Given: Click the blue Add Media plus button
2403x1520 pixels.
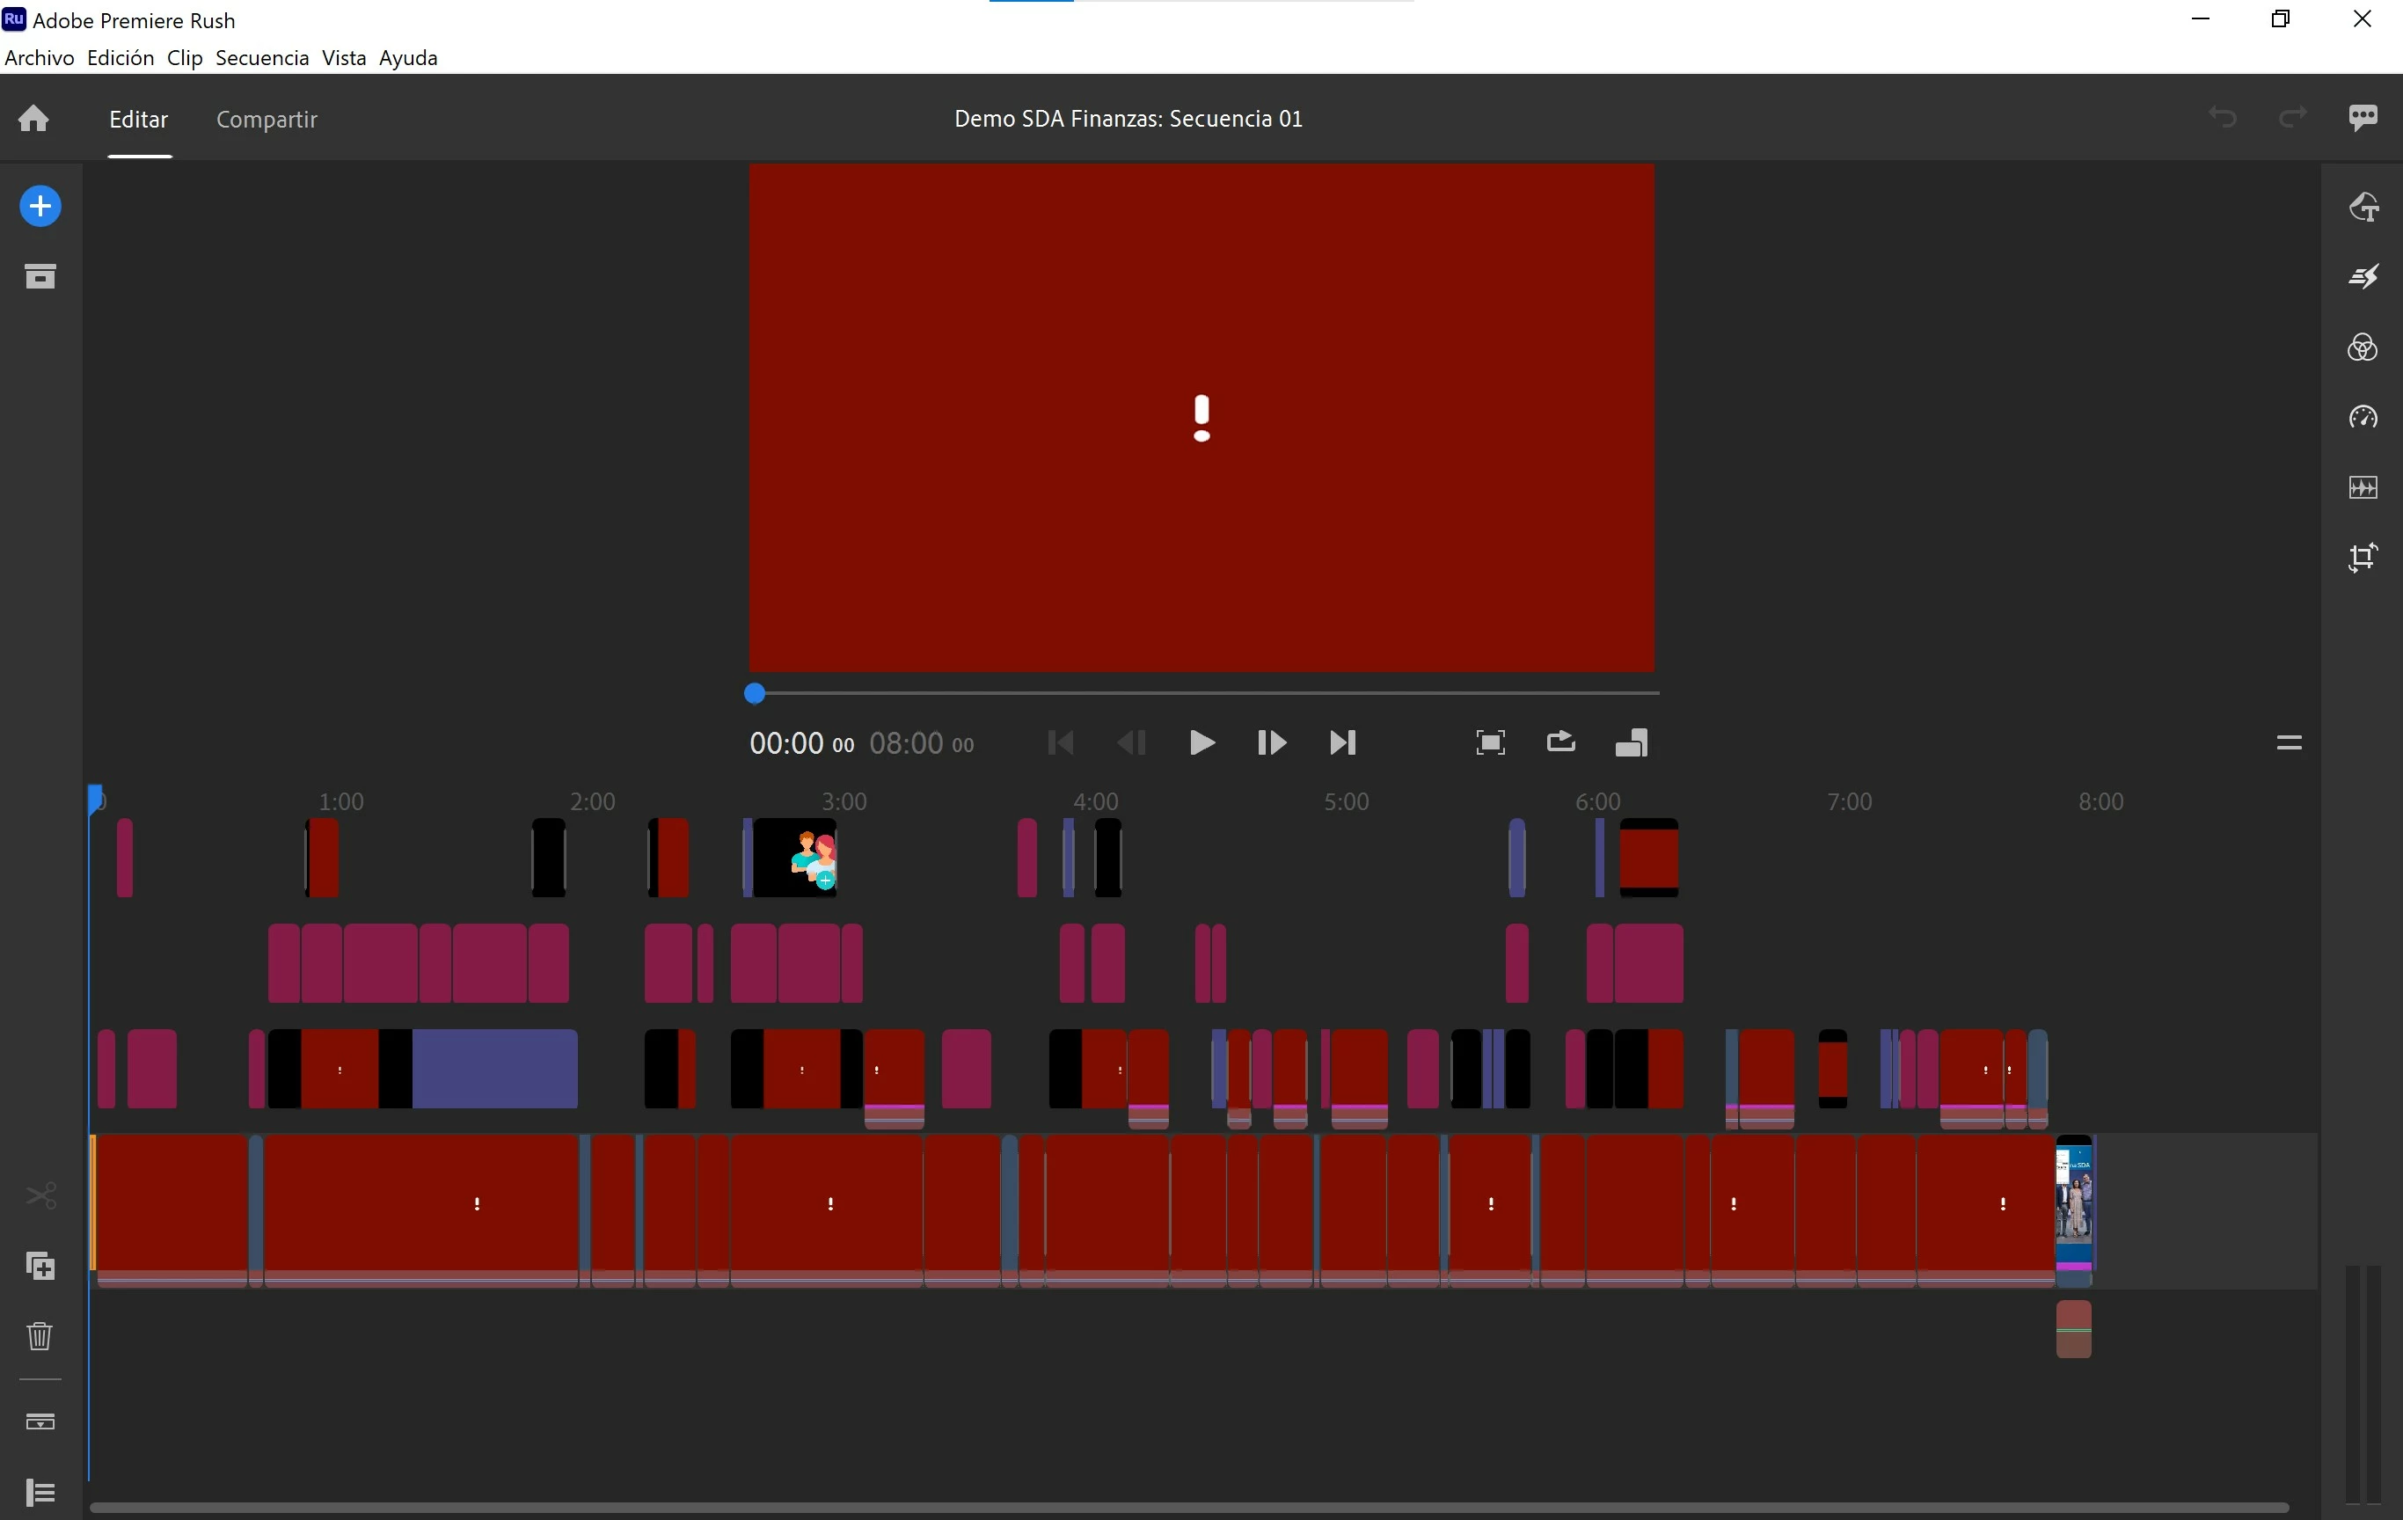Looking at the screenshot, I should tap(40, 207).
